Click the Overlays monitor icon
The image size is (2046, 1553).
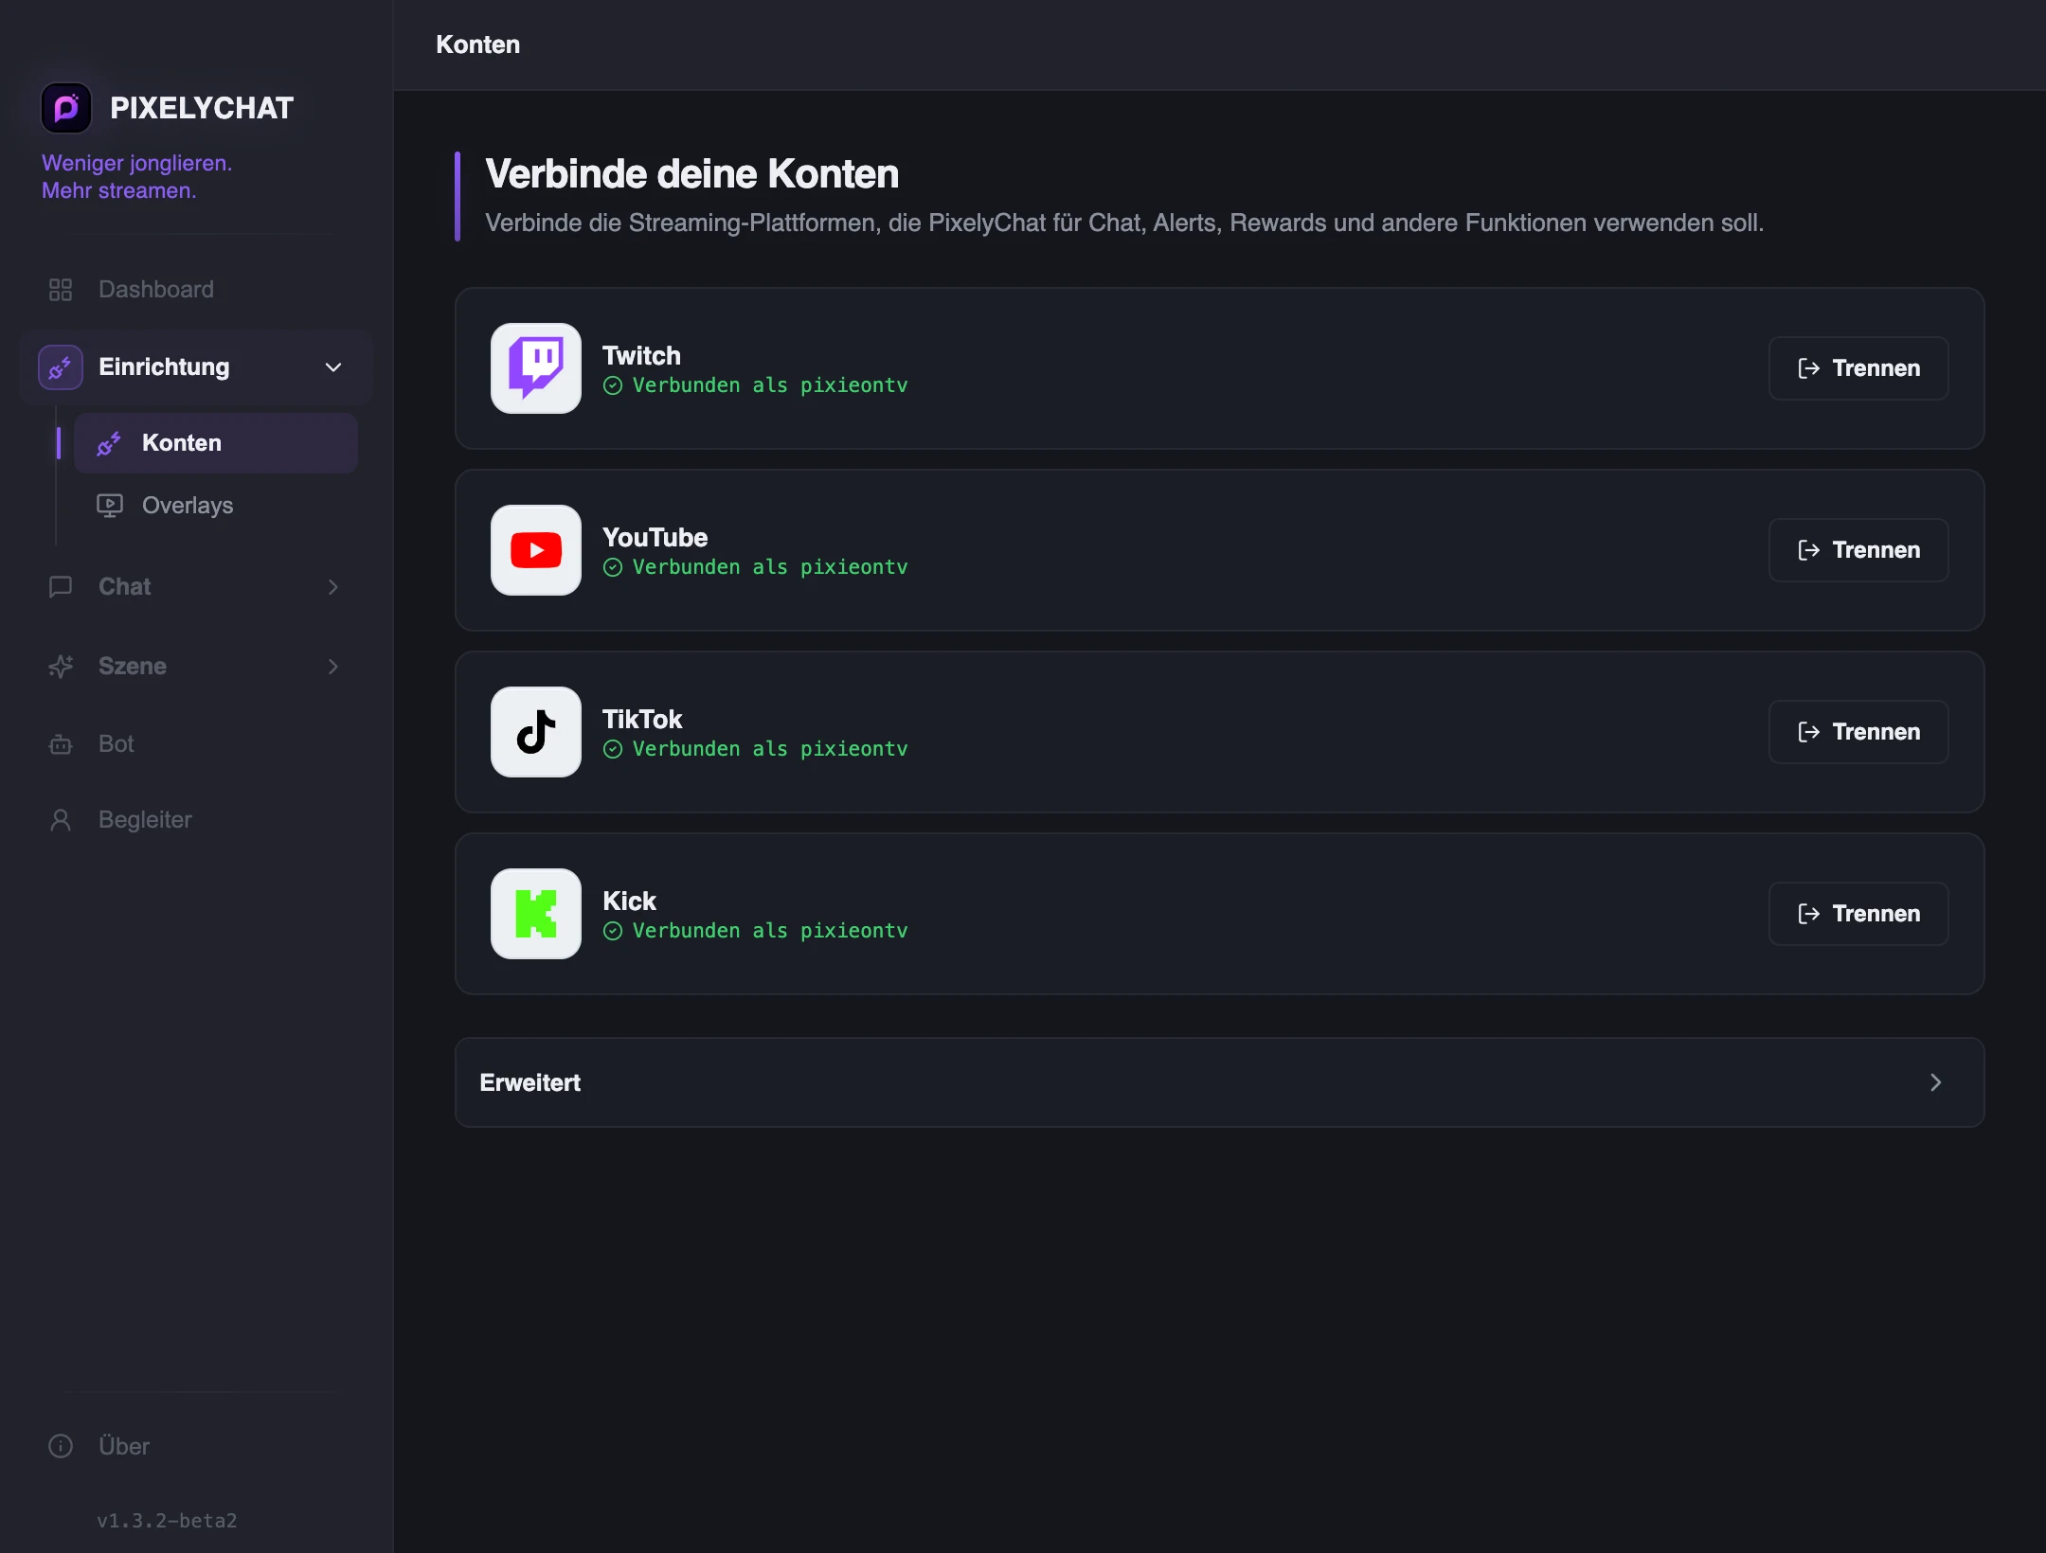click(x=110, y=506)
